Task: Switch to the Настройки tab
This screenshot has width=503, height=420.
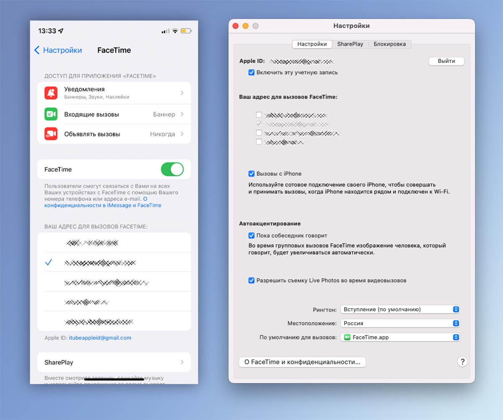Action: click(312, 44)
